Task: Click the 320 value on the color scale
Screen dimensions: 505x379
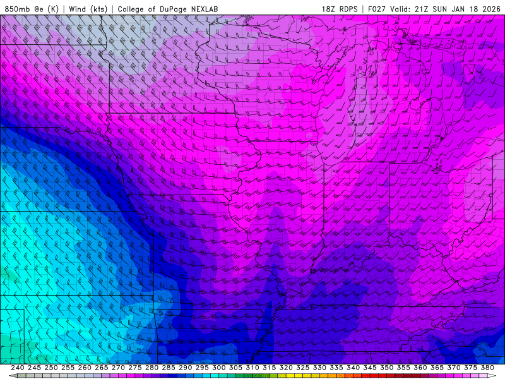Action: click(286, 368)
